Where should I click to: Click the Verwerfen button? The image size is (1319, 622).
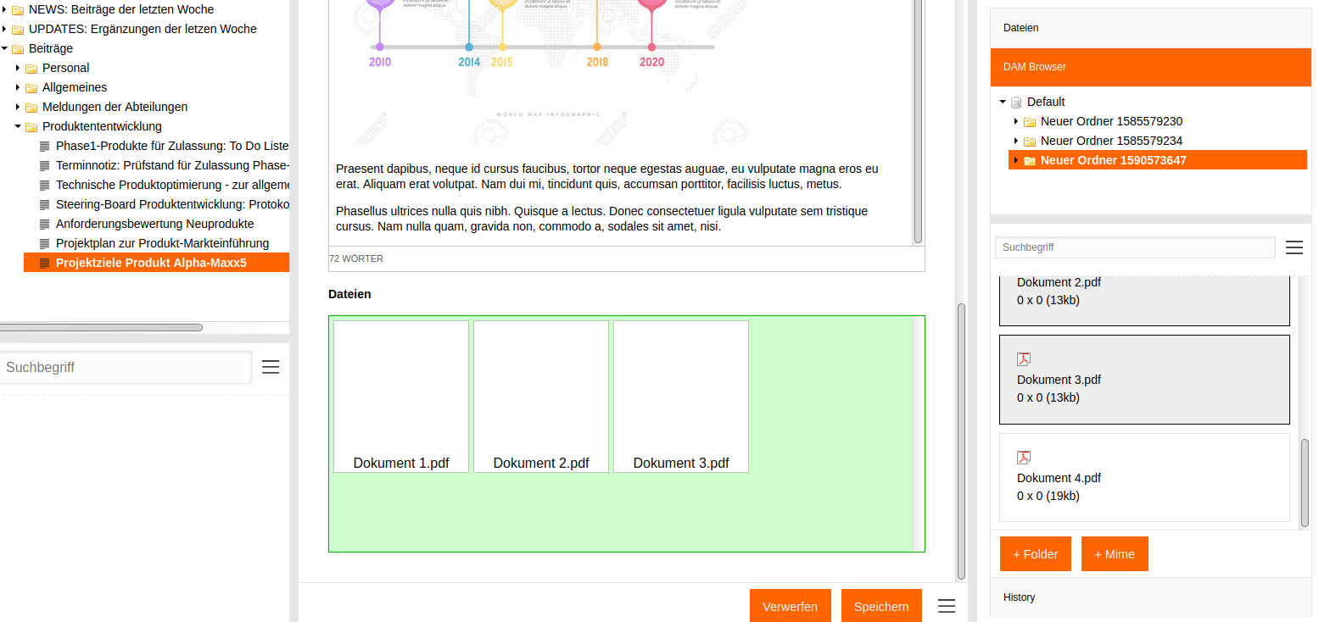(x=790, y=606)
